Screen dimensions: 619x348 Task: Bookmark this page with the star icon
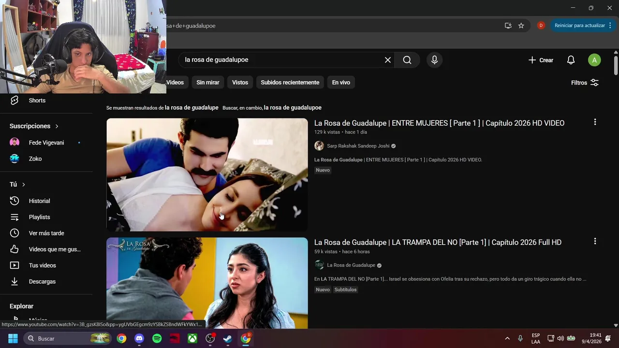pyautogui.click(x=521, y=26)
